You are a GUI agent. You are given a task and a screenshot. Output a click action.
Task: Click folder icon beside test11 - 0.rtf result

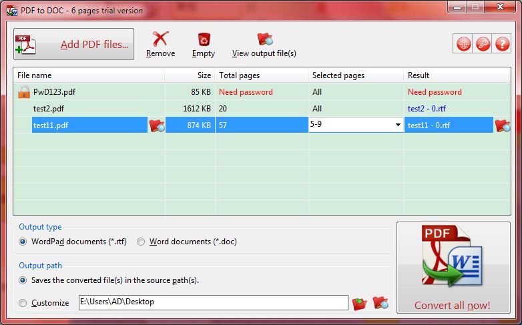502,125
